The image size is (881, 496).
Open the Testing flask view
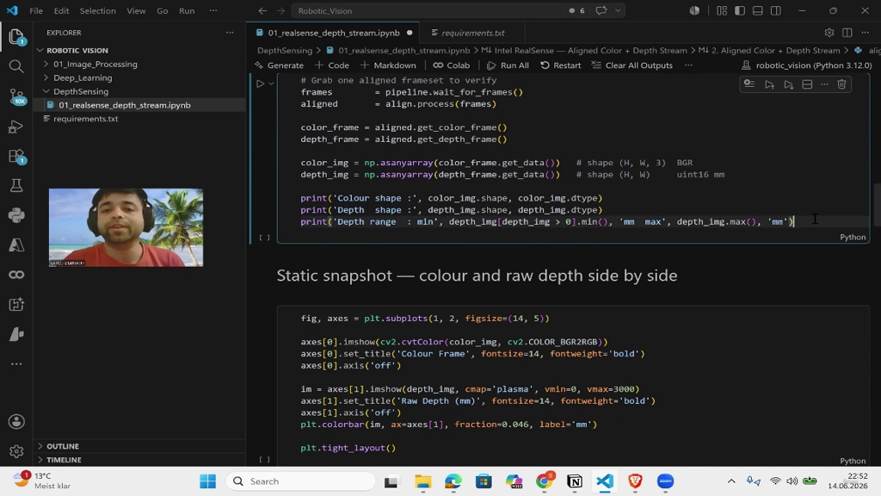16,186
